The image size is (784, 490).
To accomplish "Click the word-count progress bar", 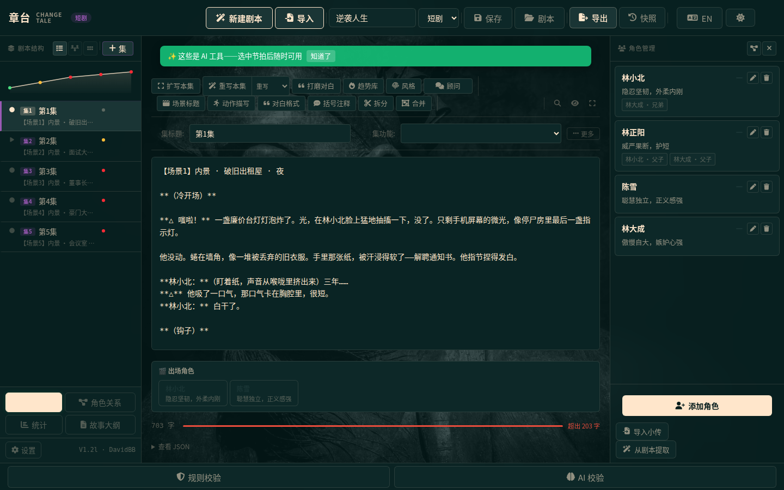I will pos(373,426).
